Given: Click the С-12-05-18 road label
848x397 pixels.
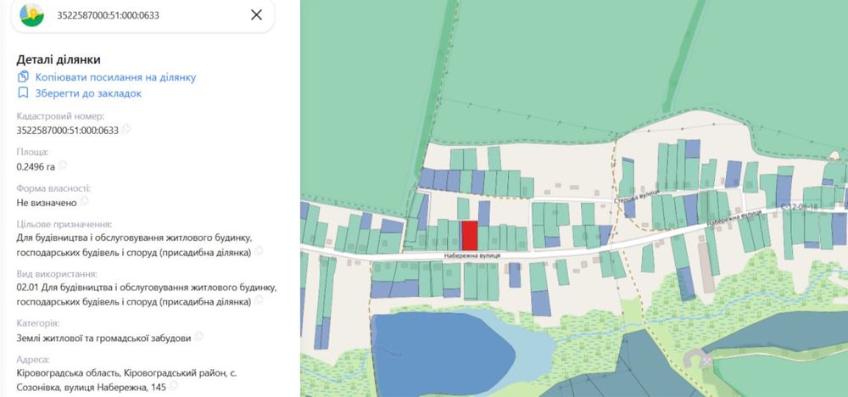Looking at the screenshot, I should click(x=801, y=208).
